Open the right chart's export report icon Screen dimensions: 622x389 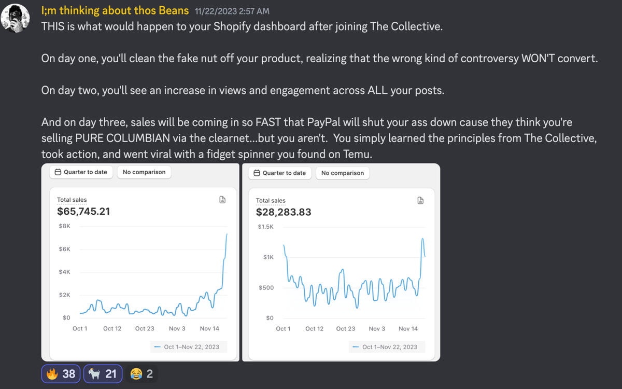click(x=421, y=201)
